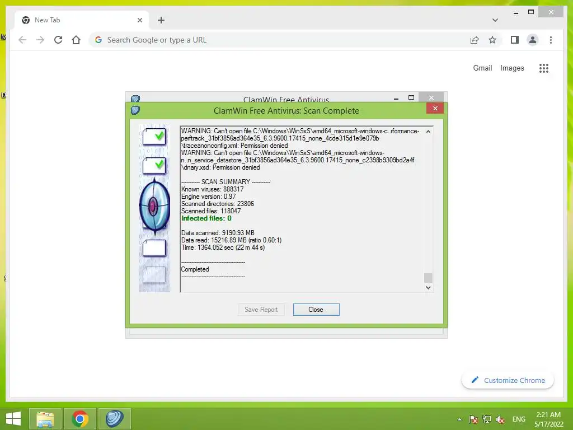Click the Google logo in address bar
The image size is (573, 430).
98,40
